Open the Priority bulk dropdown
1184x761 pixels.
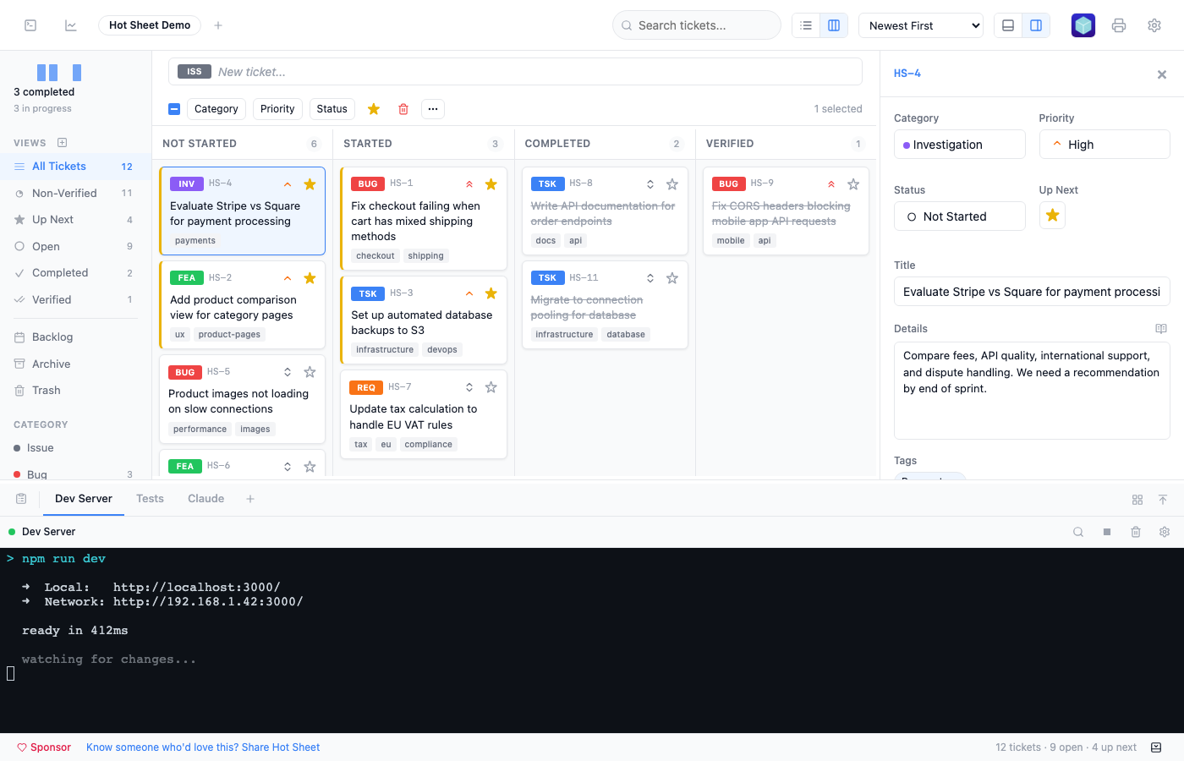(x=277, y=109)
